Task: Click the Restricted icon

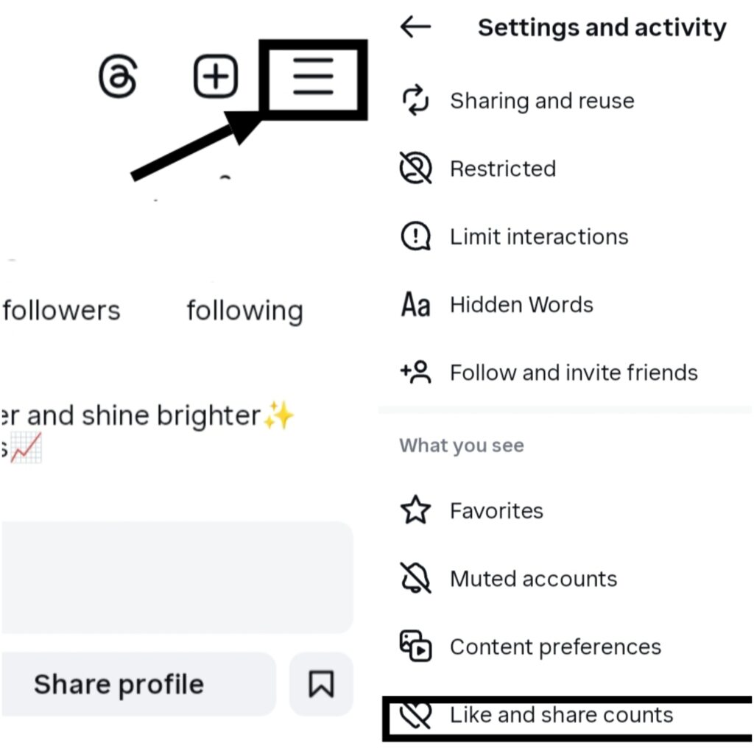Action: 415,169
